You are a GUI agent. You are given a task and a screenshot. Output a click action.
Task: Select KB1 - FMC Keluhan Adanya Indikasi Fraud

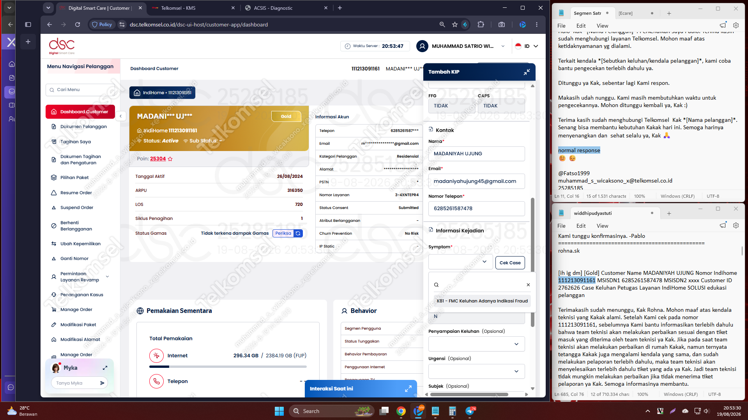[482, 301]
